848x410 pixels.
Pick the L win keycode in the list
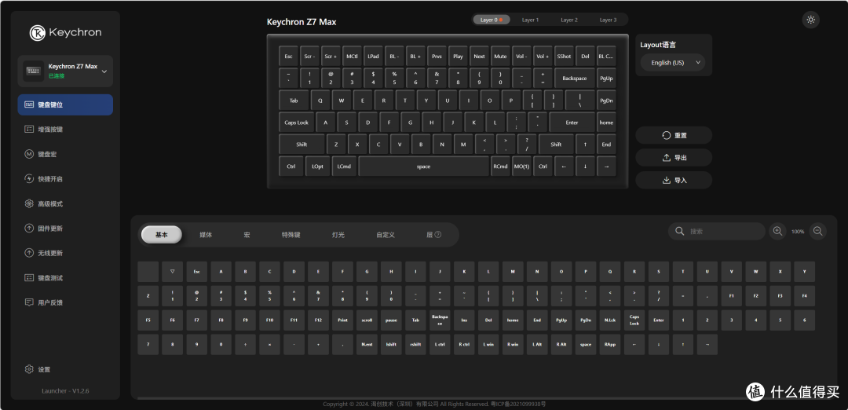click(x=488, y=345)
